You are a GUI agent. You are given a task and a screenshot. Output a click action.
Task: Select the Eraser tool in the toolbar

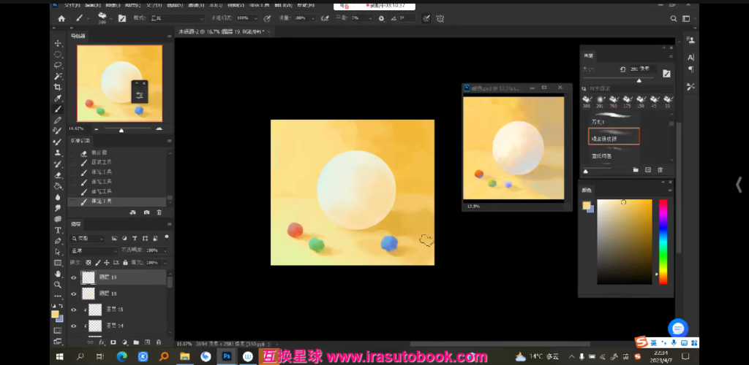click(x=58, y=175)
